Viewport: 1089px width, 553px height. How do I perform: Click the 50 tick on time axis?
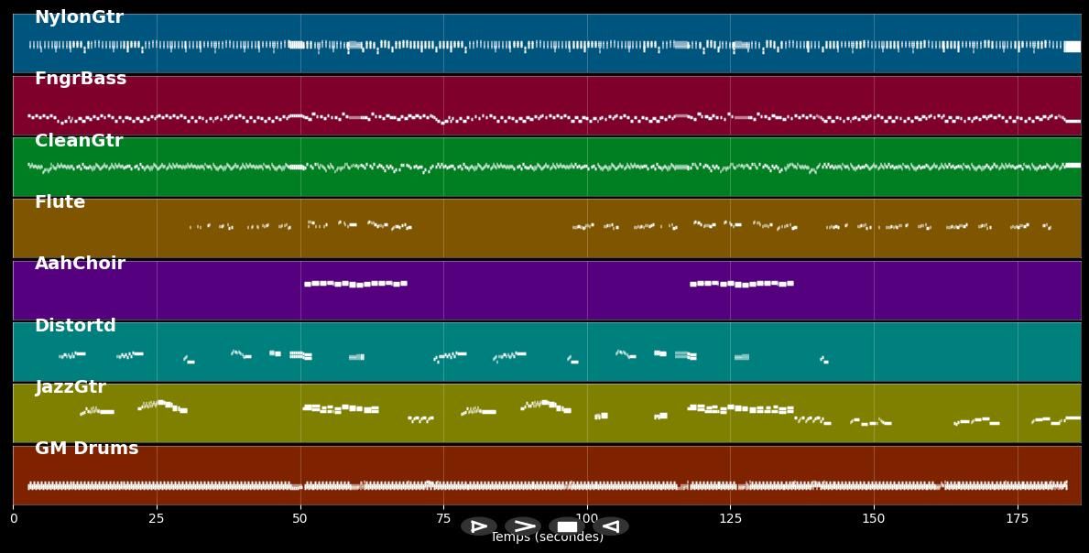(299, 518)
